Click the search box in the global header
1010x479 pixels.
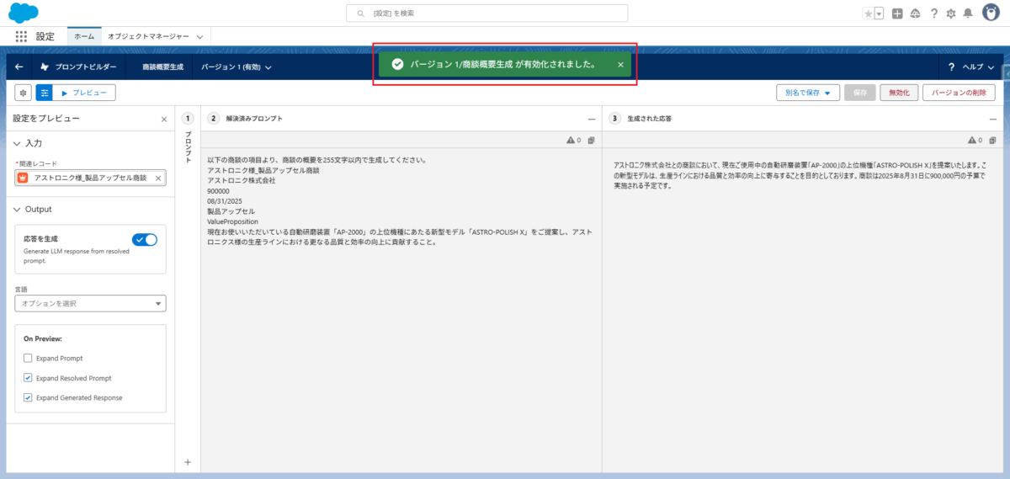pos(486,13)
